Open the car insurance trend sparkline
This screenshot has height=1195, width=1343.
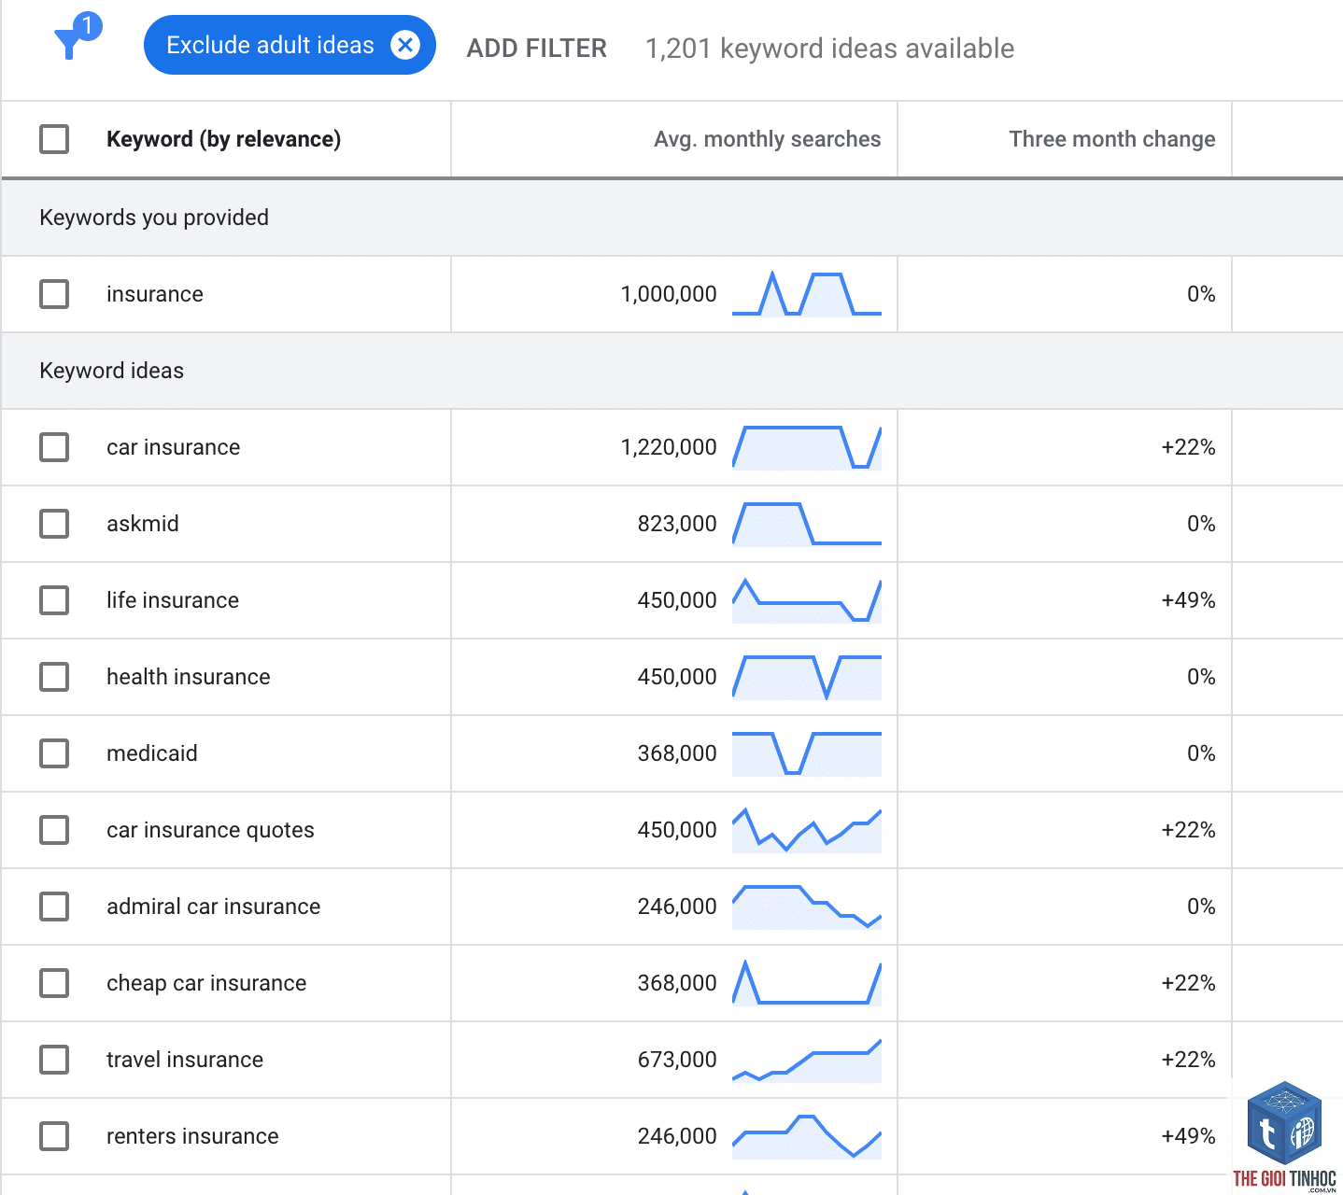[x=807, y=447]
